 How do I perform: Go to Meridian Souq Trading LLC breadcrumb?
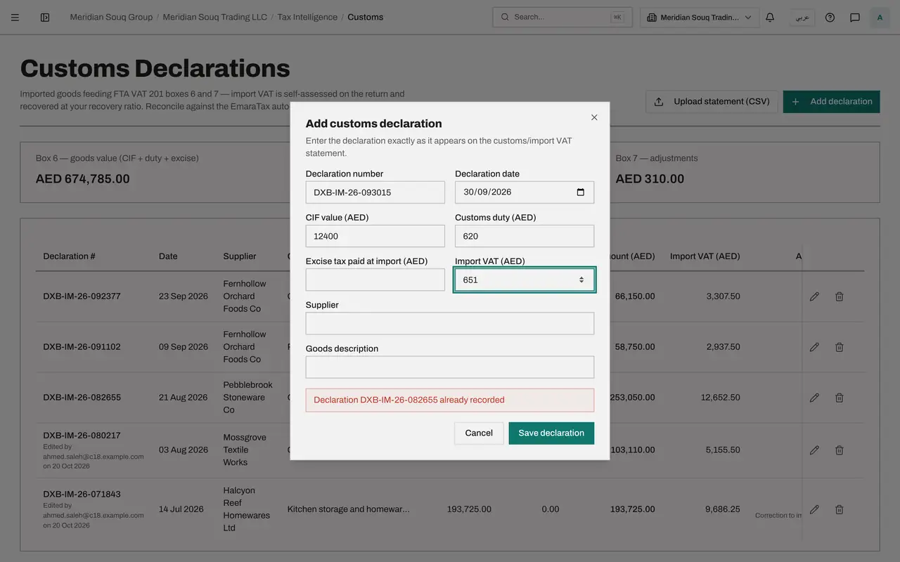pyautogui.click(x=215, y=17)
